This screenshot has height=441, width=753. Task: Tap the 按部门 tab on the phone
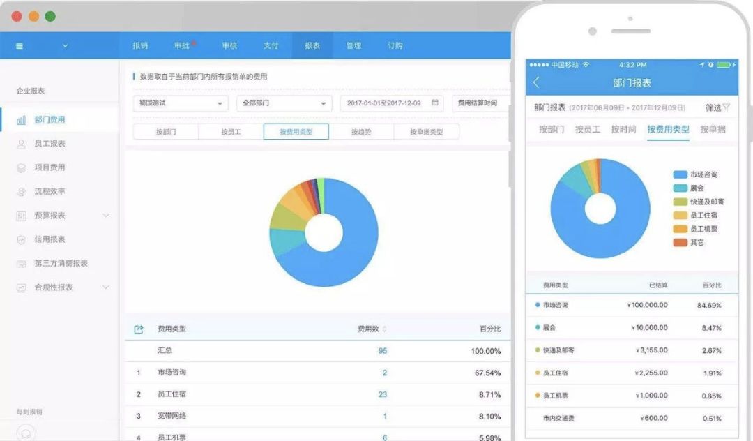(x=552, y=129)
